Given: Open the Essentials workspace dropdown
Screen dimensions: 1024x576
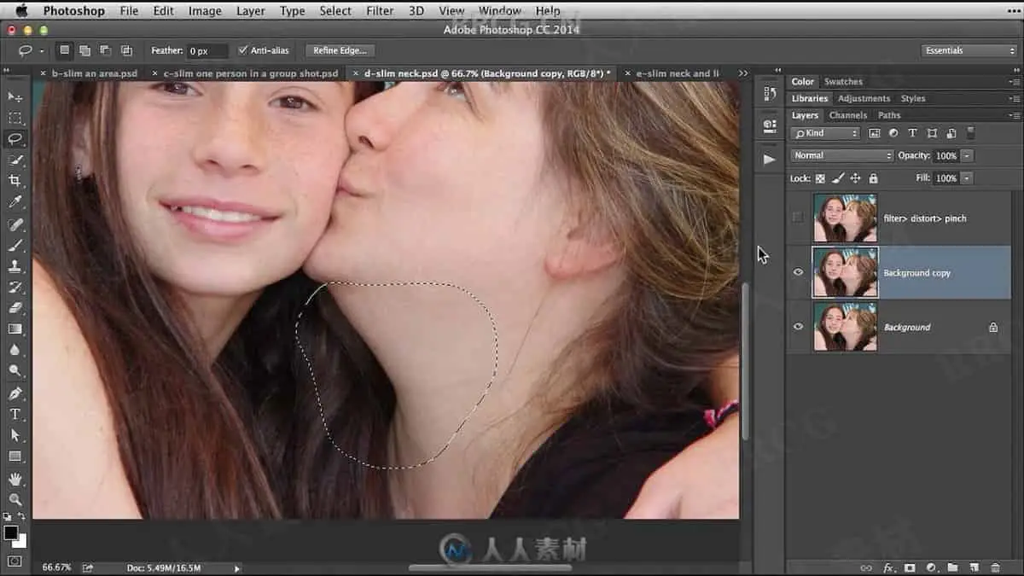Looking at the screenshot, I should pyautogui.click(x=970, y=50).
